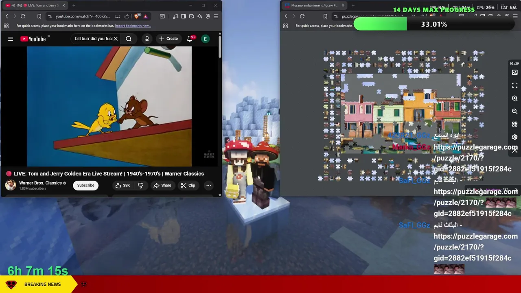Go back in the puzzle browser window
Viewport: 521px width, 293px height.
tap(286, 16)
